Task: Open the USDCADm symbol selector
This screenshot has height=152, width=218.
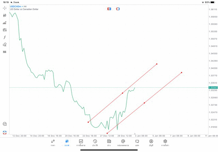Action: [x=16, y=6]
